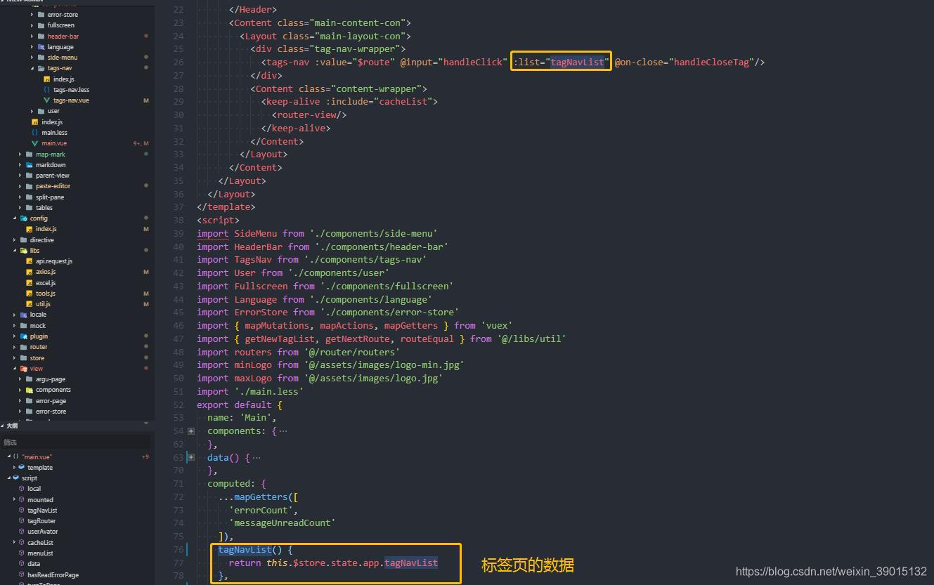Click the braces icon beside main.less
Image resolution: width=934 pixels, height=585 pixels.
[x=34, y=133]
